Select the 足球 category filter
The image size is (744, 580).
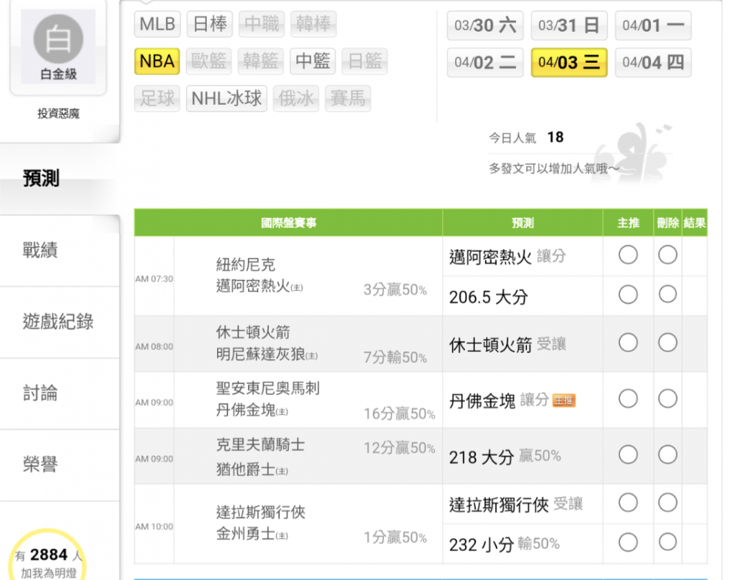click(x=157, y=99)
